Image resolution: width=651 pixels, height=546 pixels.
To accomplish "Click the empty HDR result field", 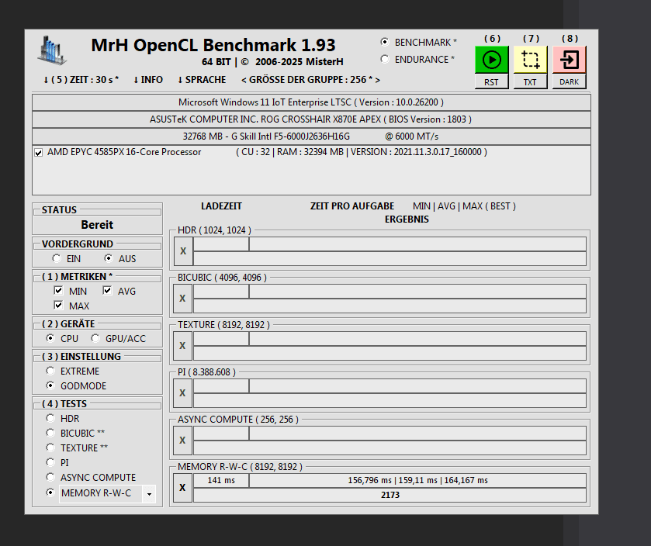I will pyautogui.click(x=390, y=258).
